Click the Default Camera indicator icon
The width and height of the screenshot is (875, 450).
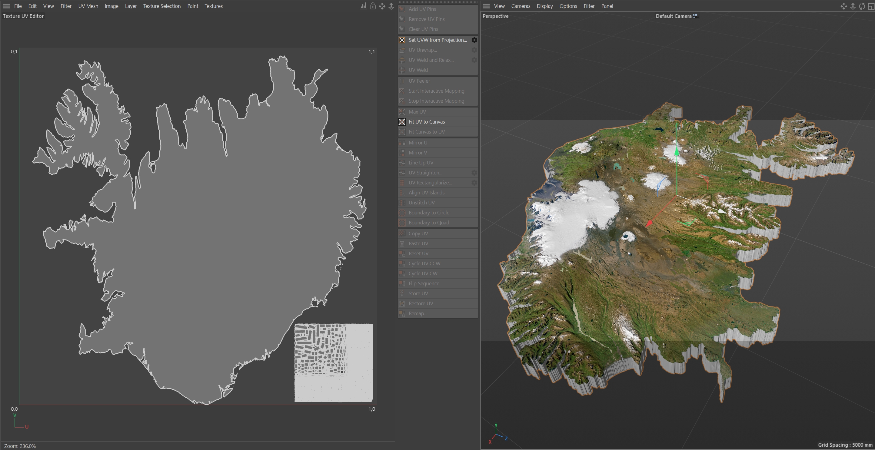point(695,16)
